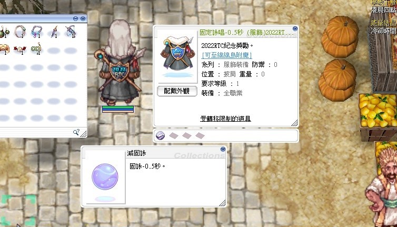The height and width of the screenshot is (227, 397).
Task: Click the purple card slot orb icon
Action: tap(160, 136)
